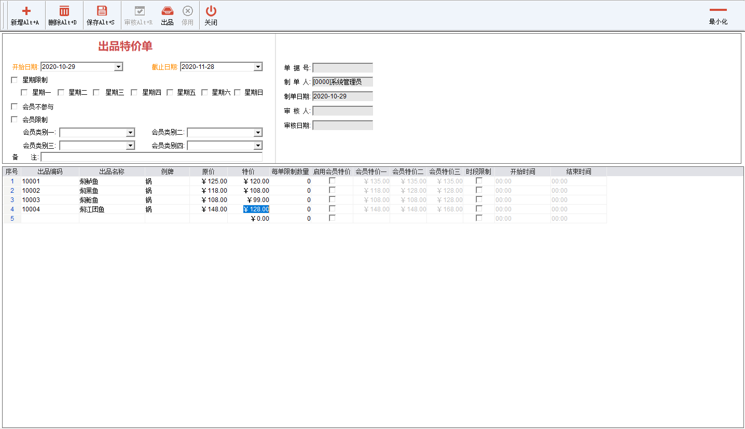The image size is (745, 429).
Task: Click the 最小化 minimize bar
Action: coord(718,10)
